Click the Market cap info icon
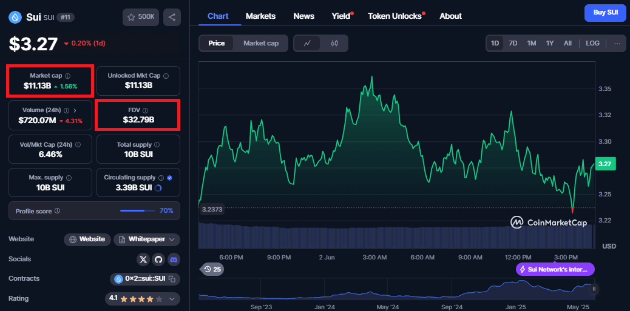The image size is (630, 311). click(x=67, y=76)
